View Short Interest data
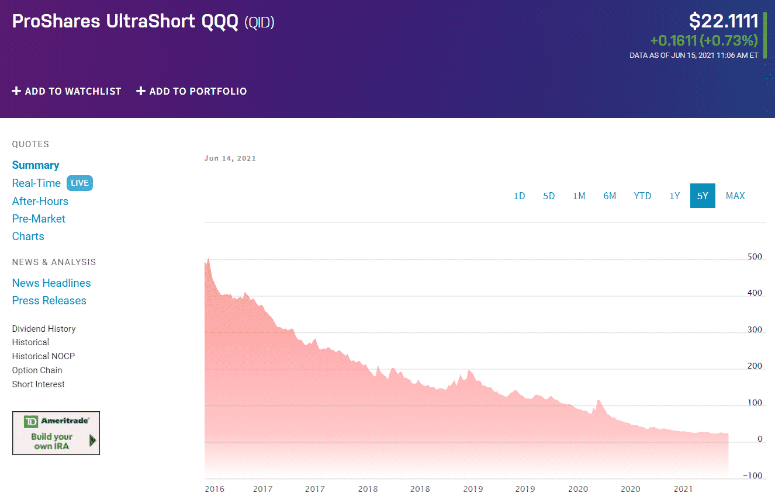The image size is (775, 500). (x=39, y=384)
